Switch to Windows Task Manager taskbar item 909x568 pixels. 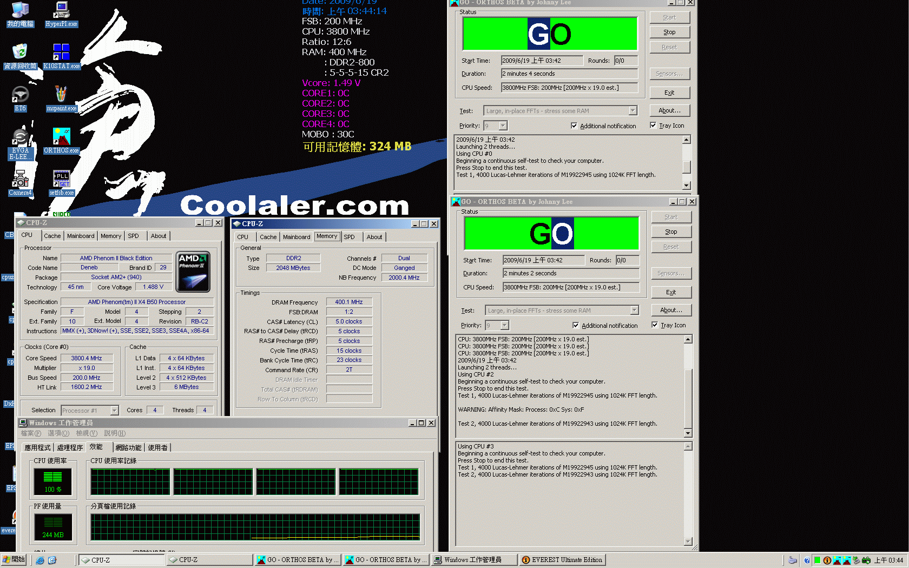coord(474,560)
